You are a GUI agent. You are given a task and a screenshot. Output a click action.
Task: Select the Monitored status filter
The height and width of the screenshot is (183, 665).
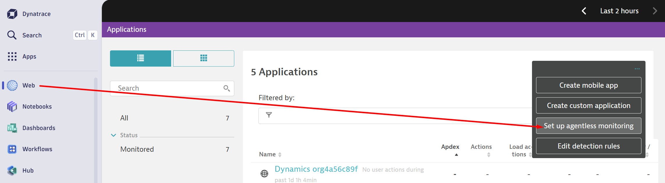click(175, 149)
